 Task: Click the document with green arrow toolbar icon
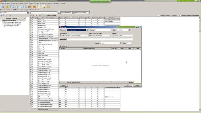(x=44, y=7)
